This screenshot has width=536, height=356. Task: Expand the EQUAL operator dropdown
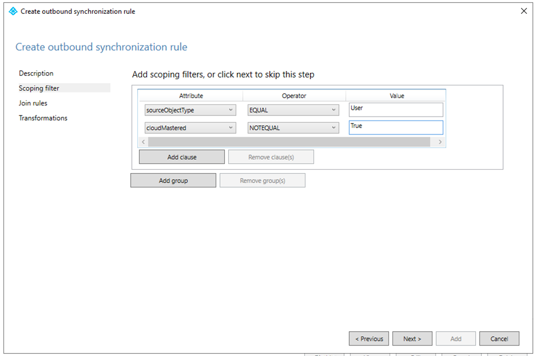[293, 110]
